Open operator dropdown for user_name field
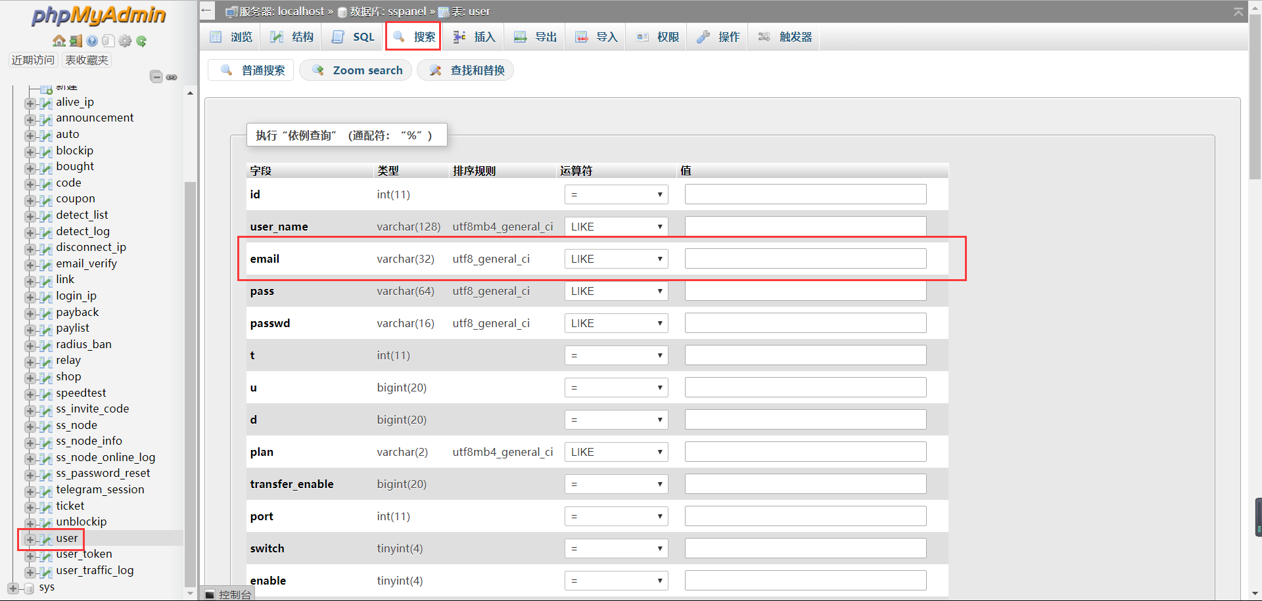Screen dimensions: 1262x601 617,227
